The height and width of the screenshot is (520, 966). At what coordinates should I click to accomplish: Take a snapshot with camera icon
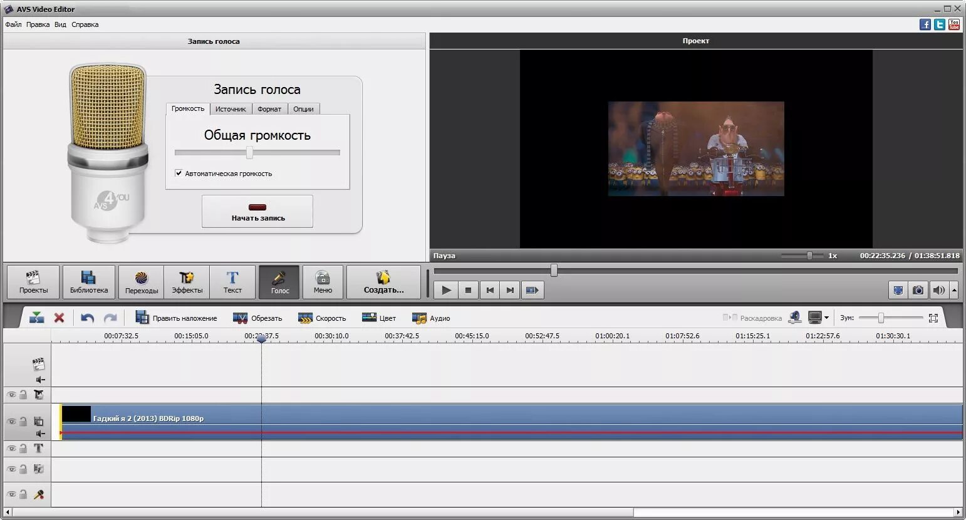coord(918,290)
